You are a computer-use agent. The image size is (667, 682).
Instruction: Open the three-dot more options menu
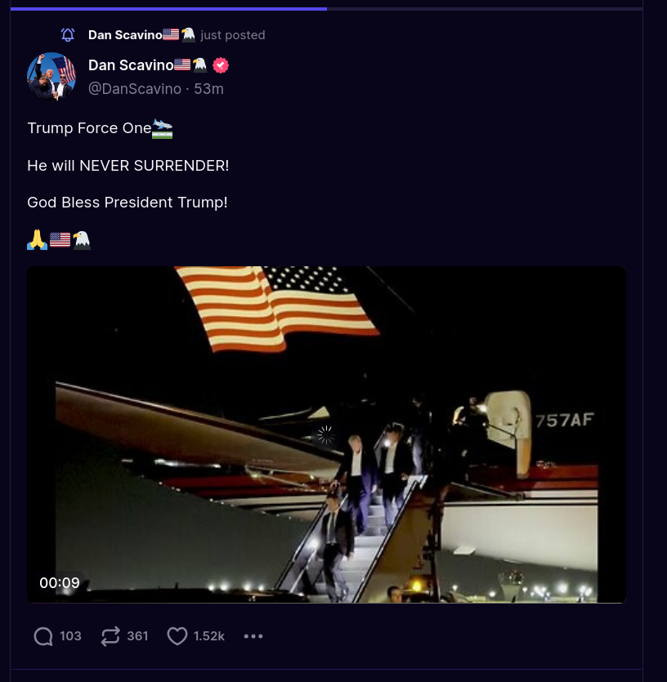[253, 636]
